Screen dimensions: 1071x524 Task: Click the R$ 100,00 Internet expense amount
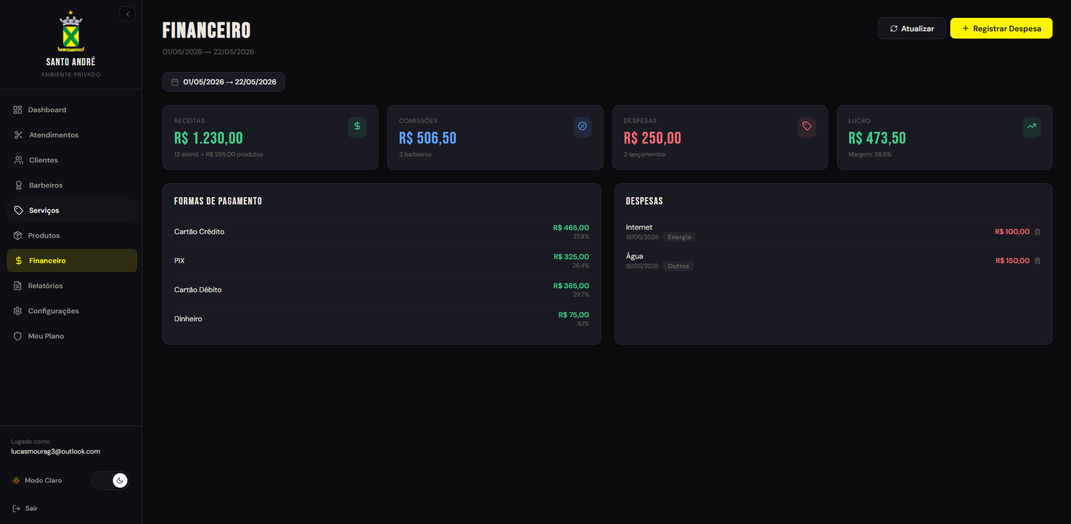tap(1012, 232)
